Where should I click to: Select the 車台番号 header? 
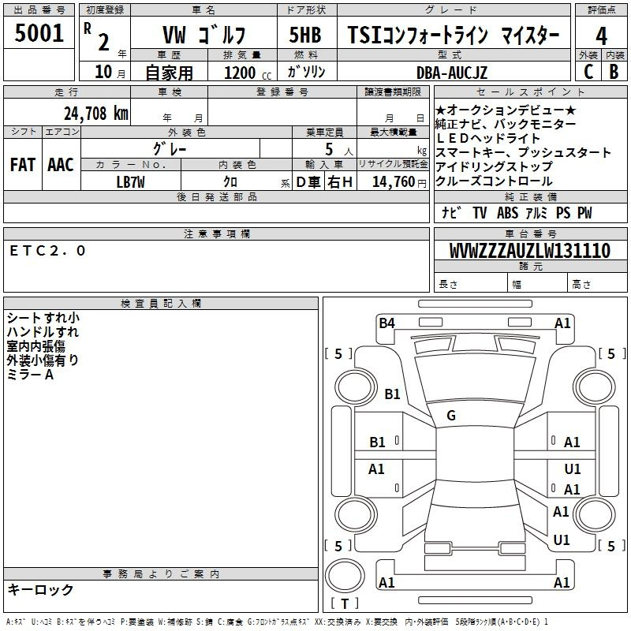click(x=530, y=233)
